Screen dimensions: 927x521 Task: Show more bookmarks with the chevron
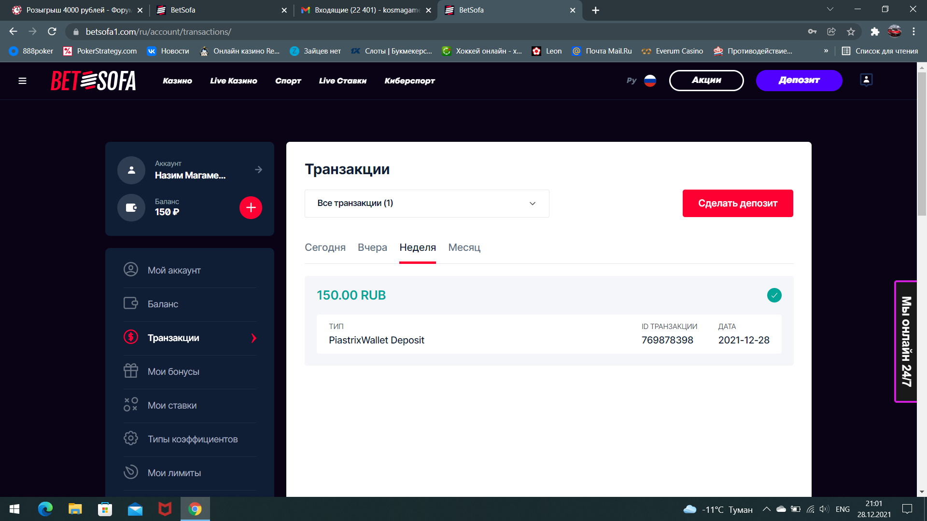pos(826,51)
